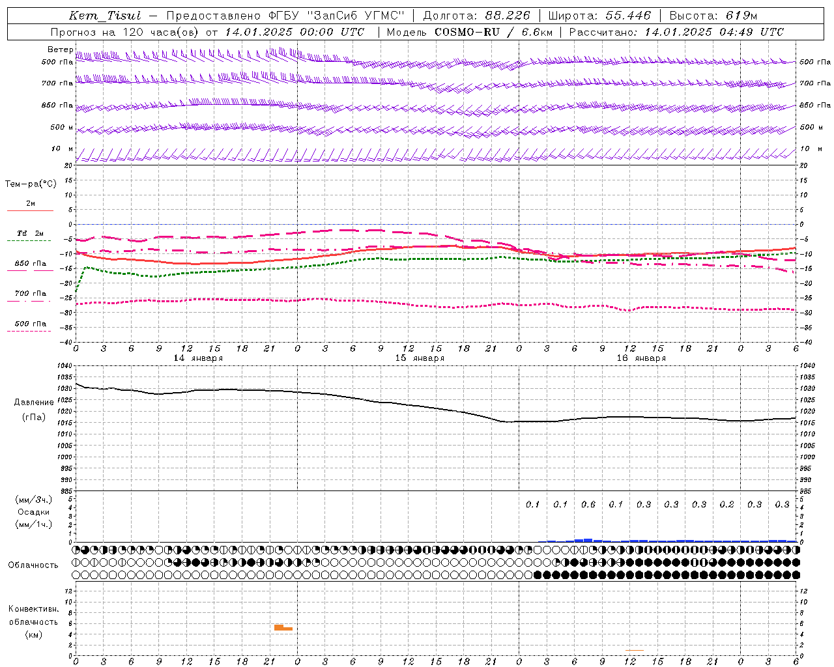This screenshot has height=667, width=834.
Task: Click the Td 2м dew point legend label
Action: pos(31,233)
